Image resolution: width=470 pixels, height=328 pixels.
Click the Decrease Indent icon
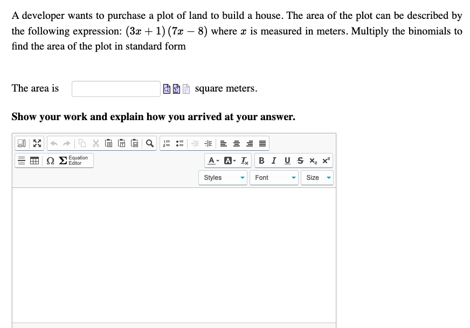pos(195,143)
